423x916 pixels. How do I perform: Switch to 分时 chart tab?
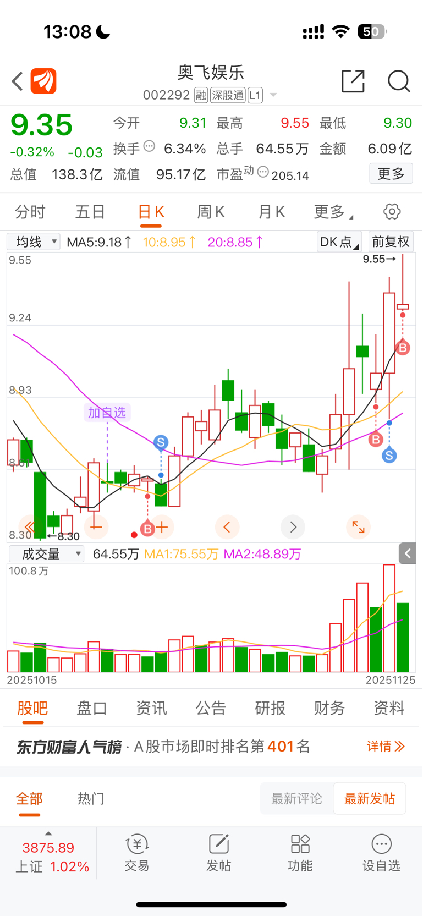tap(30, 212)
